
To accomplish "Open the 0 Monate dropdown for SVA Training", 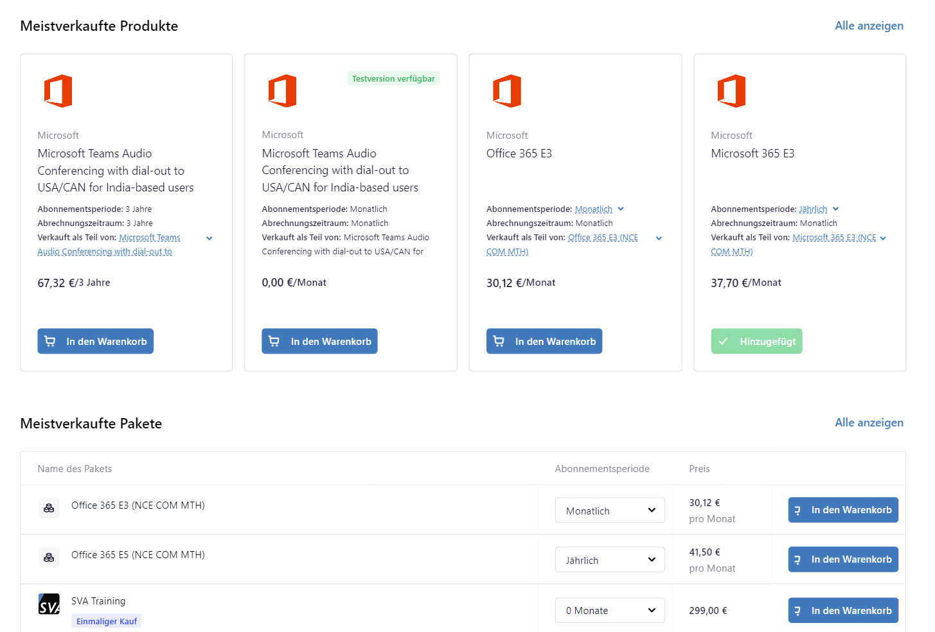I will coord(609,611).
